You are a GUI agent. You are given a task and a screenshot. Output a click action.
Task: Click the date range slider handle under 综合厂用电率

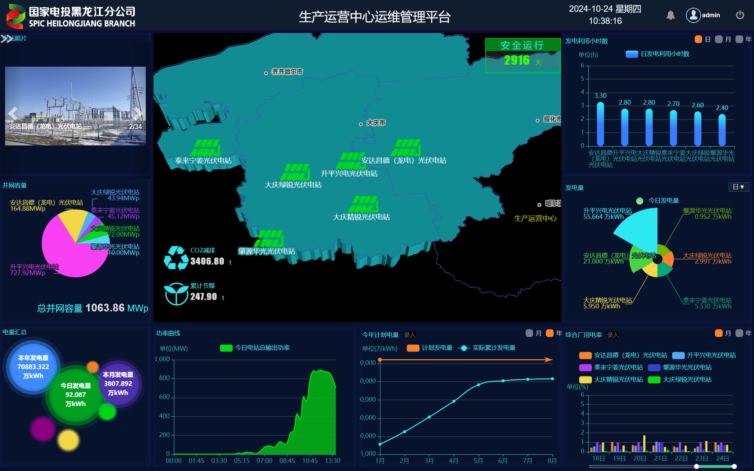coord(696,466)
